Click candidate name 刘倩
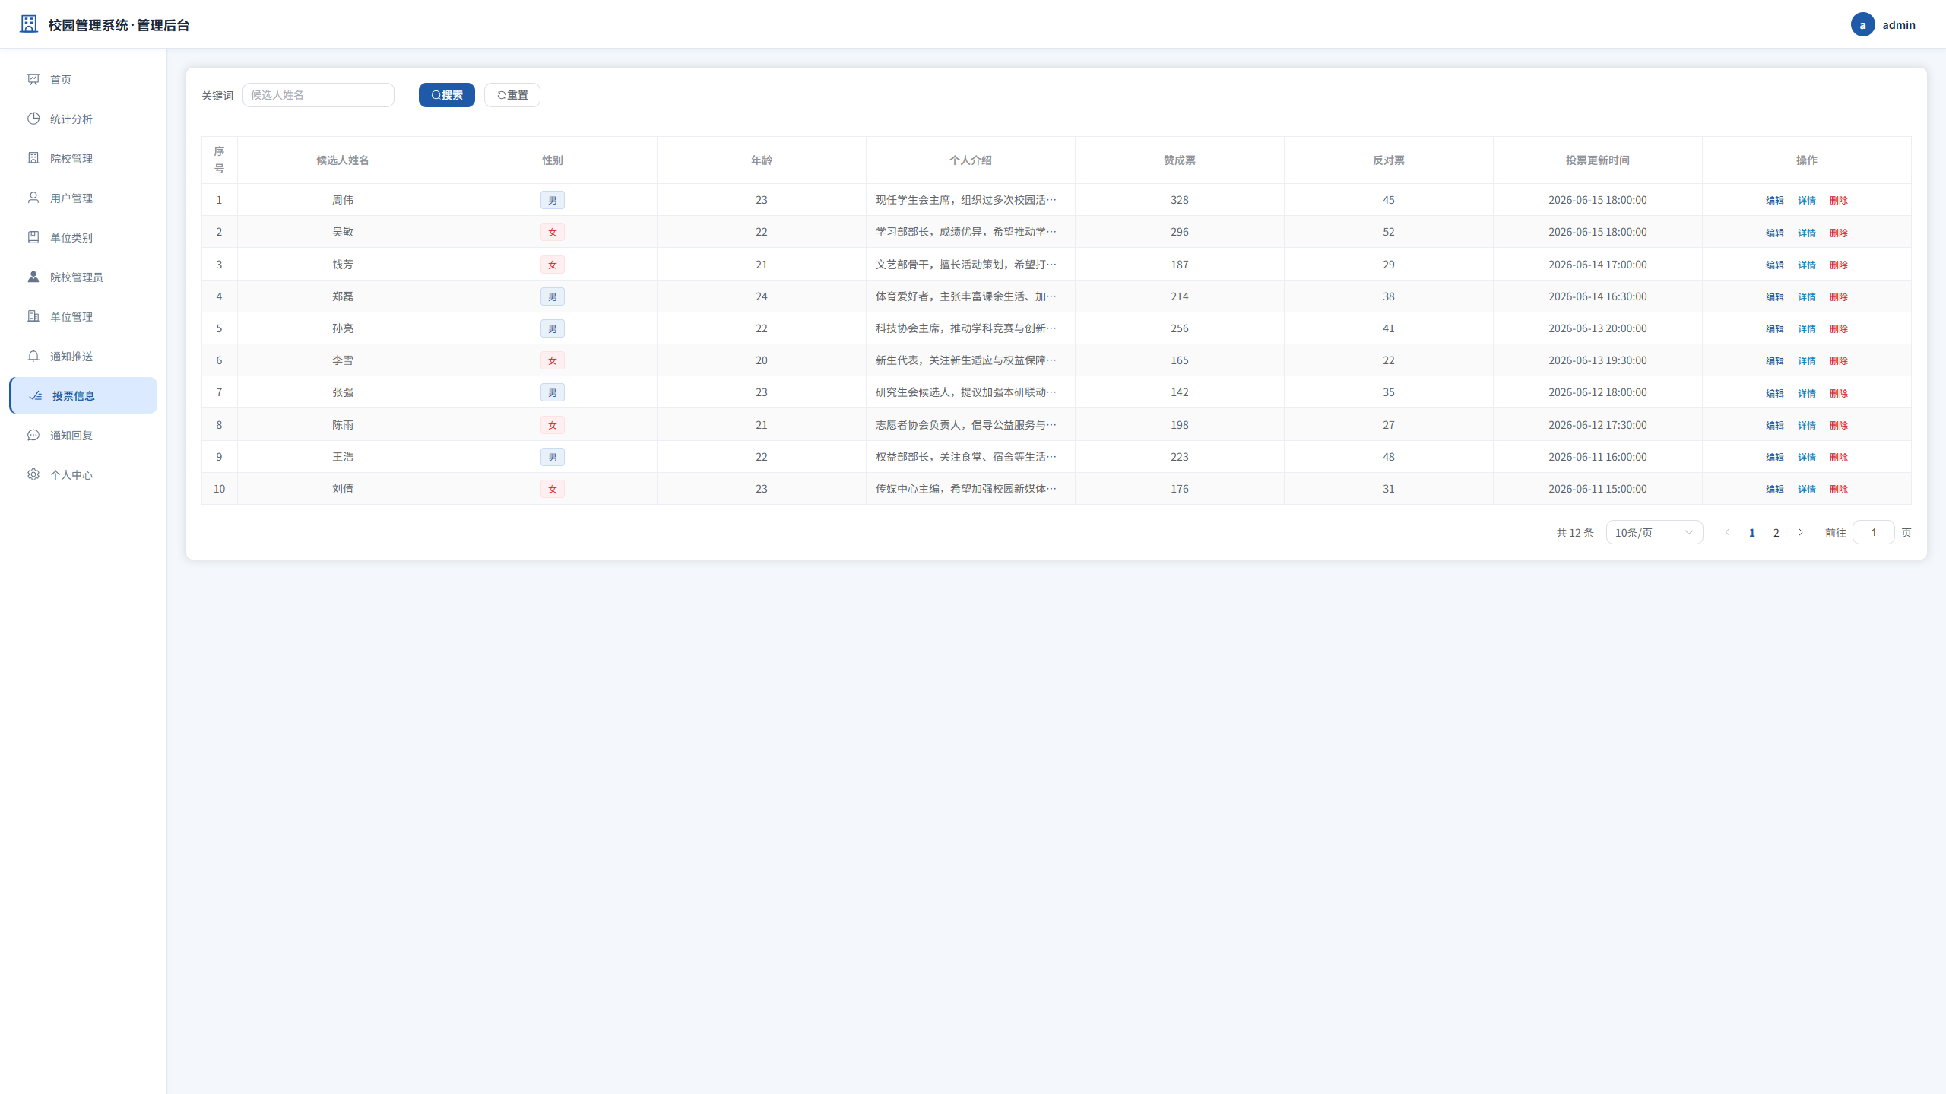Image resolution: width=1946 pixels, height=1094 pixels. pos(343,489)
